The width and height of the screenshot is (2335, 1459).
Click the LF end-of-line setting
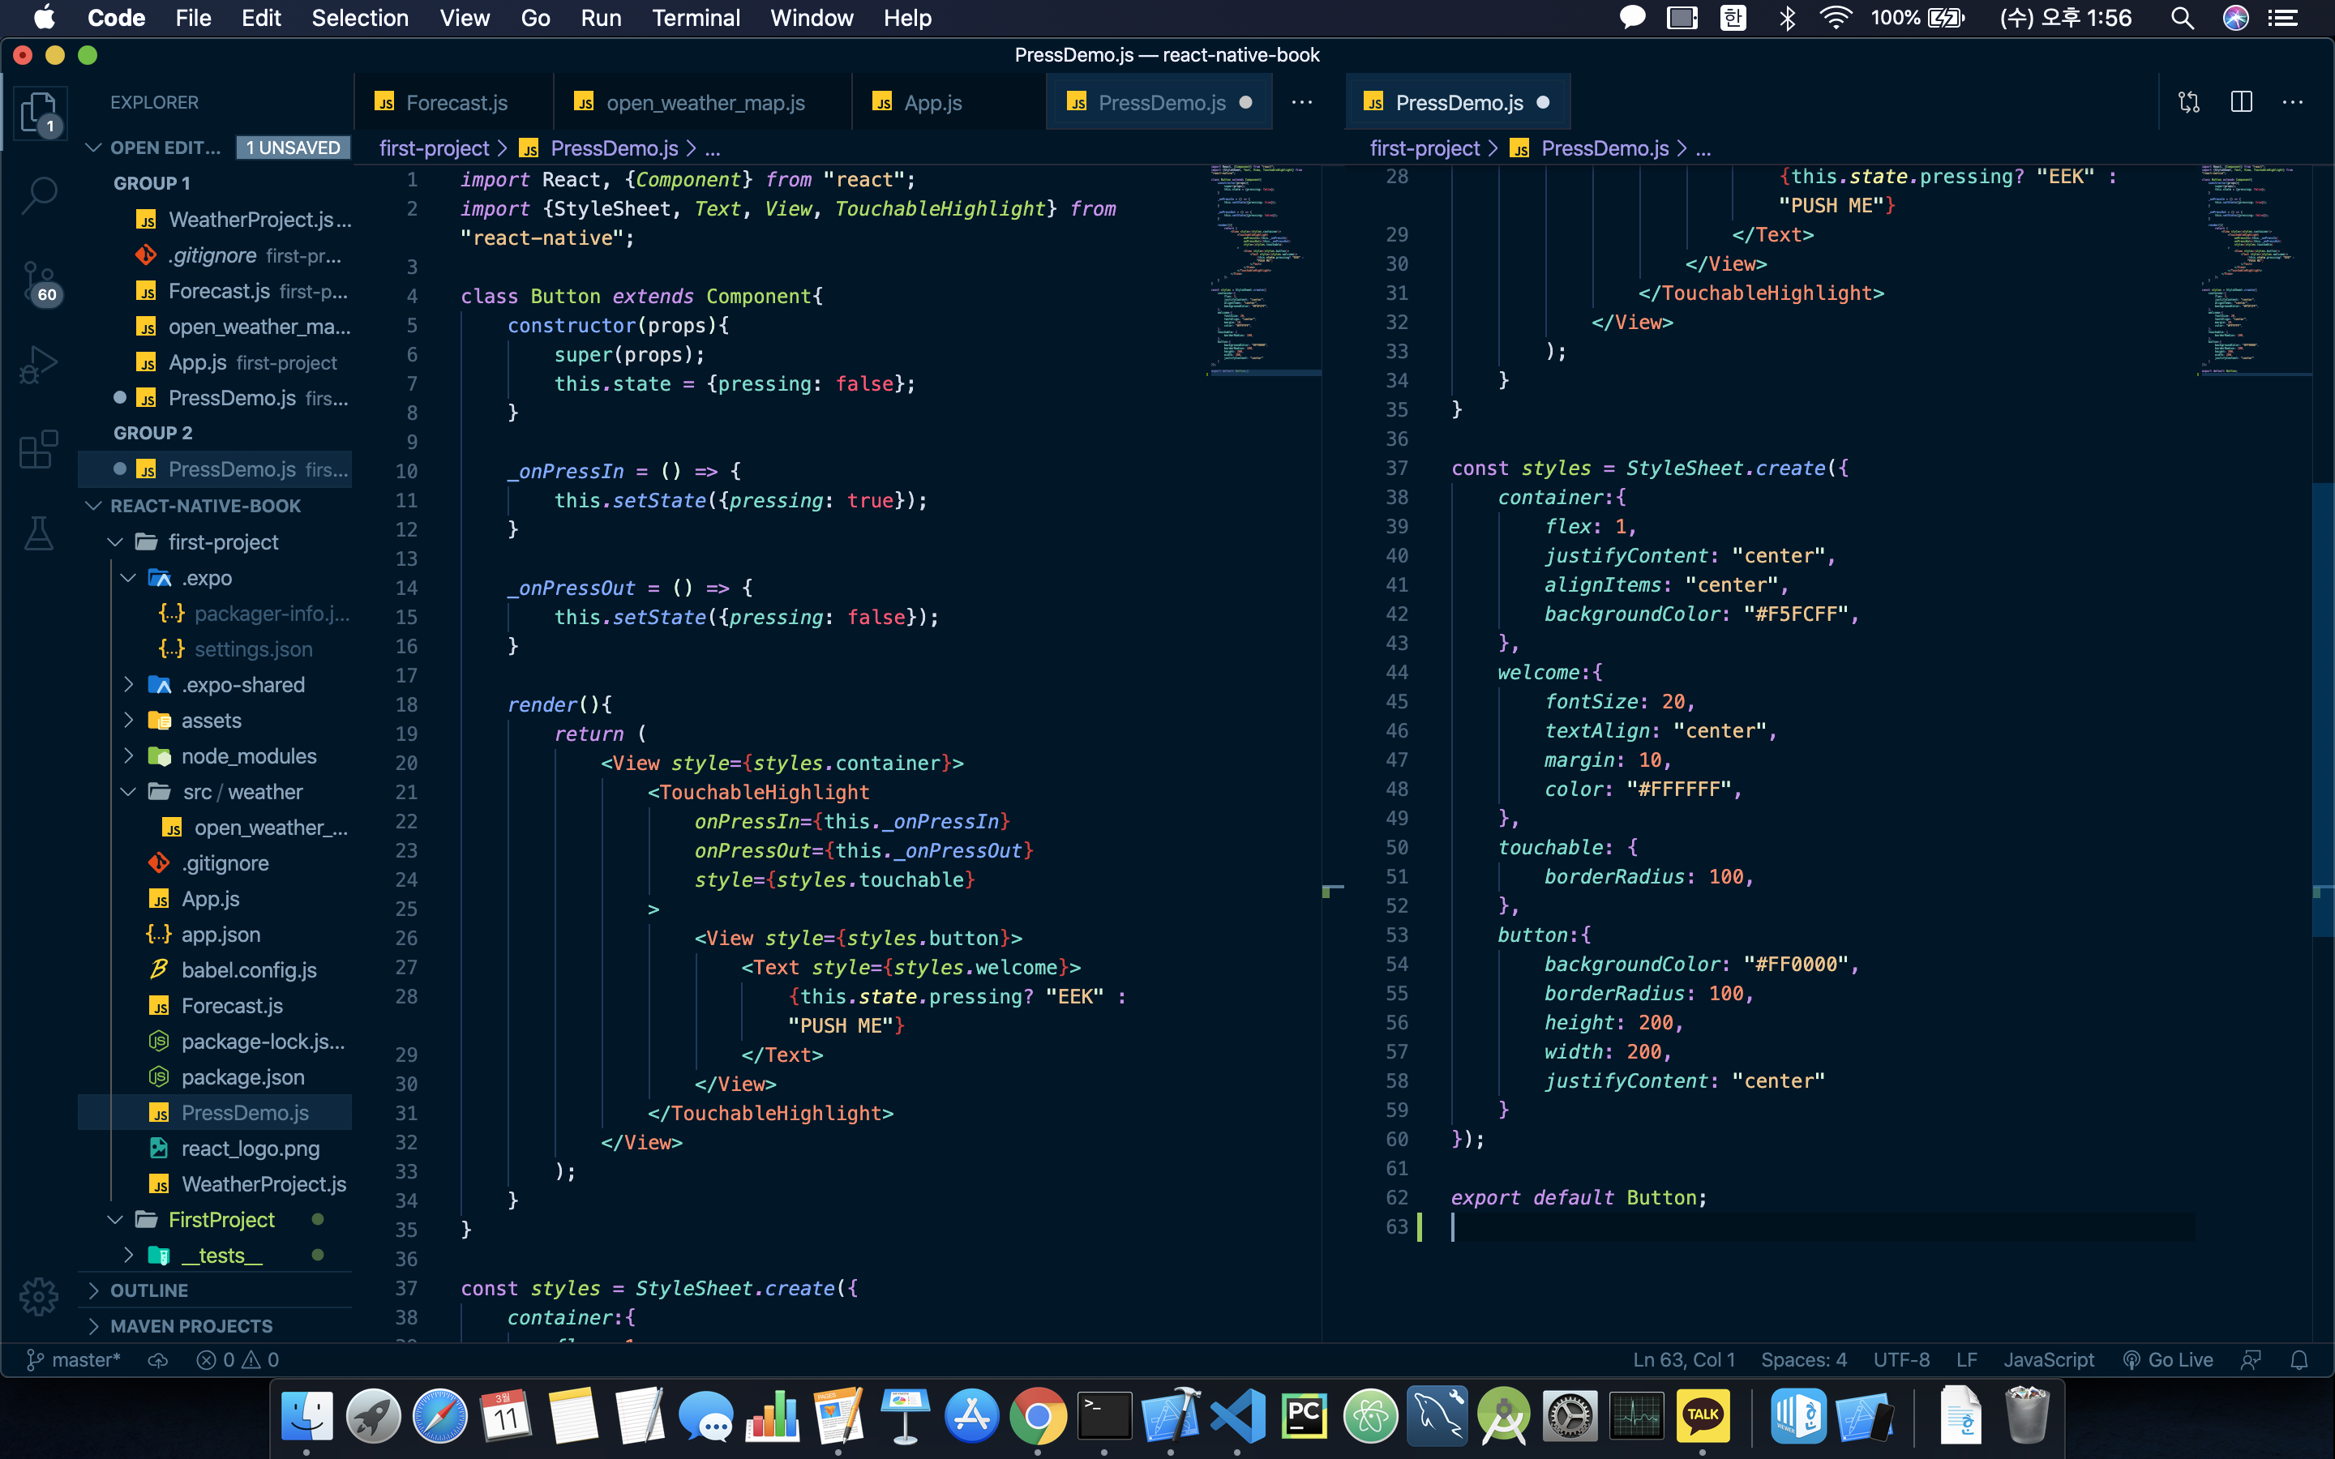pyautogui.click(x=1965, y=1359)
